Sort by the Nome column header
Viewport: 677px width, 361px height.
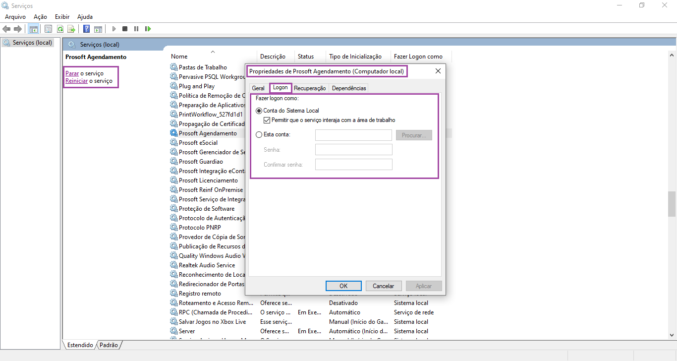pos(213,57)
